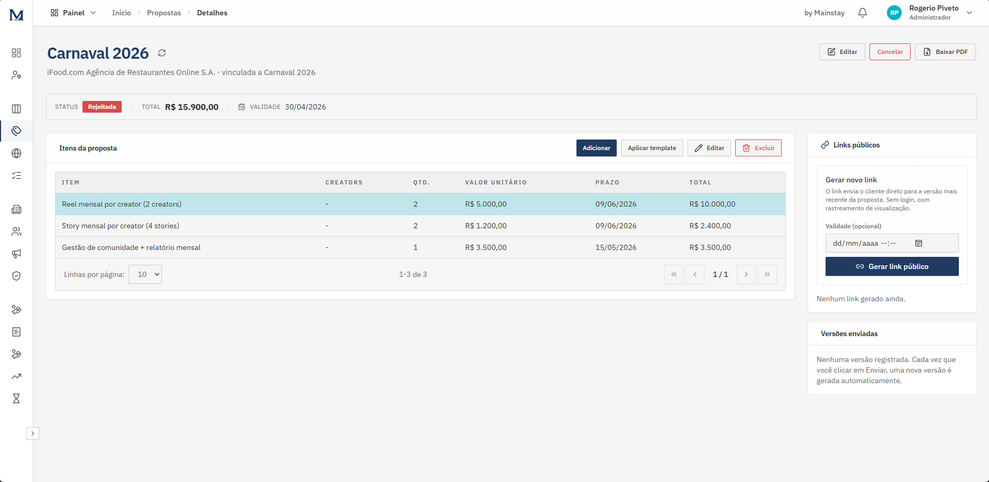Click the Cancelar button

click(x=890, y=52)
